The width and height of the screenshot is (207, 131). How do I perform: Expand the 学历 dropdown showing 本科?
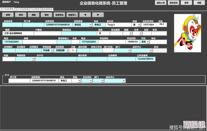click(148, 42)
